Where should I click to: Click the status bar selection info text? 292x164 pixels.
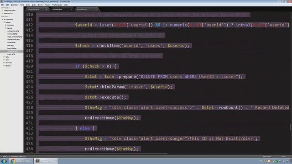coord(13,157)
